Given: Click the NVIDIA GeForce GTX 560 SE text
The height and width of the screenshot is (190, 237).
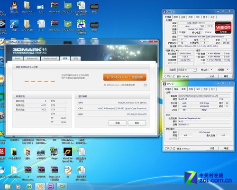Looking at the screenshot, I should point(132,103).
